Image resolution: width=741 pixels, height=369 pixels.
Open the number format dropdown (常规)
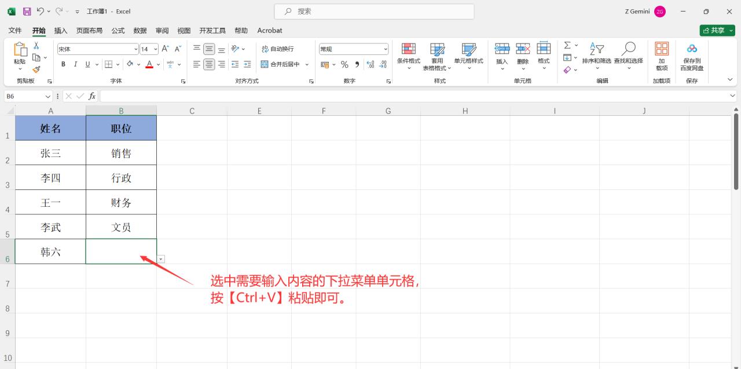(x=386, y=49)
